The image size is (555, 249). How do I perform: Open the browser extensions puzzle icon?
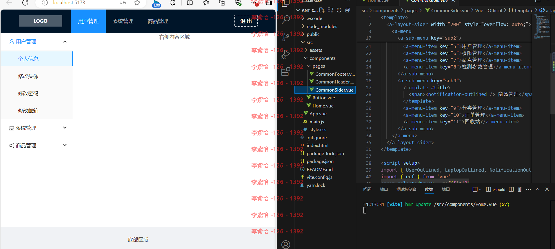173,3
